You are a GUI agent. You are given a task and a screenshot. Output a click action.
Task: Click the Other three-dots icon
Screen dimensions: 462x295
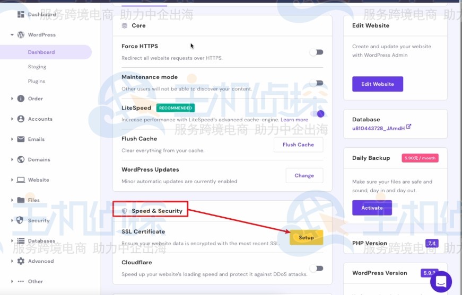click(21, 281)
